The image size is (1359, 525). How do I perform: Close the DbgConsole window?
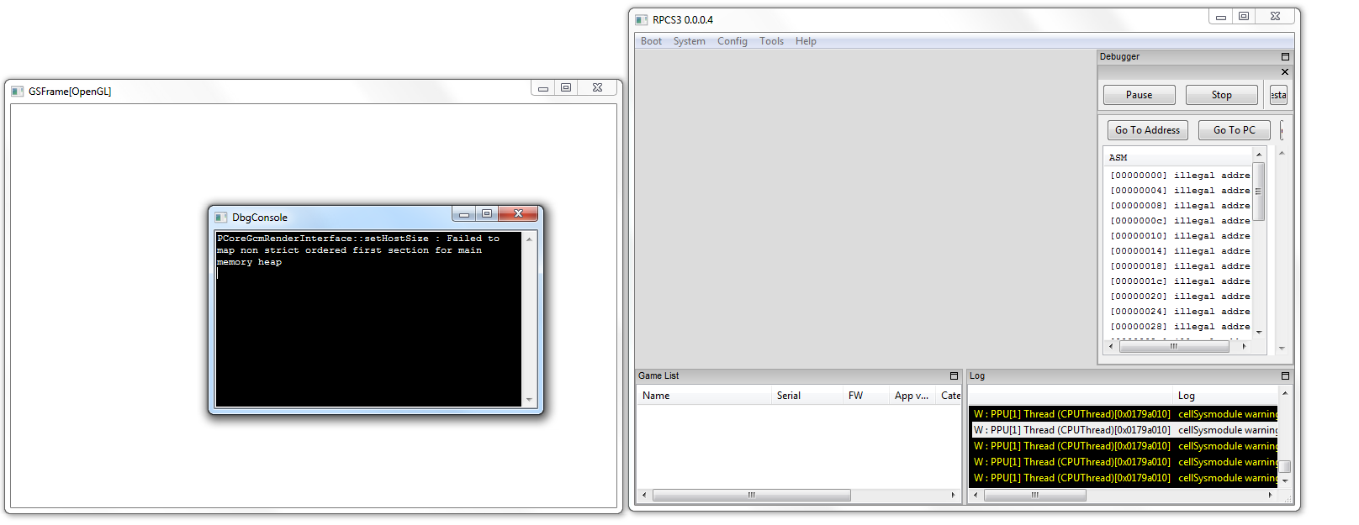[518, 214]
